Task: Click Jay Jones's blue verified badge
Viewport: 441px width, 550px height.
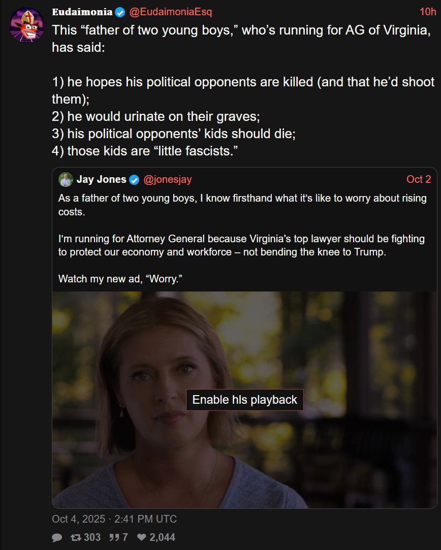Action: [134, 180]
